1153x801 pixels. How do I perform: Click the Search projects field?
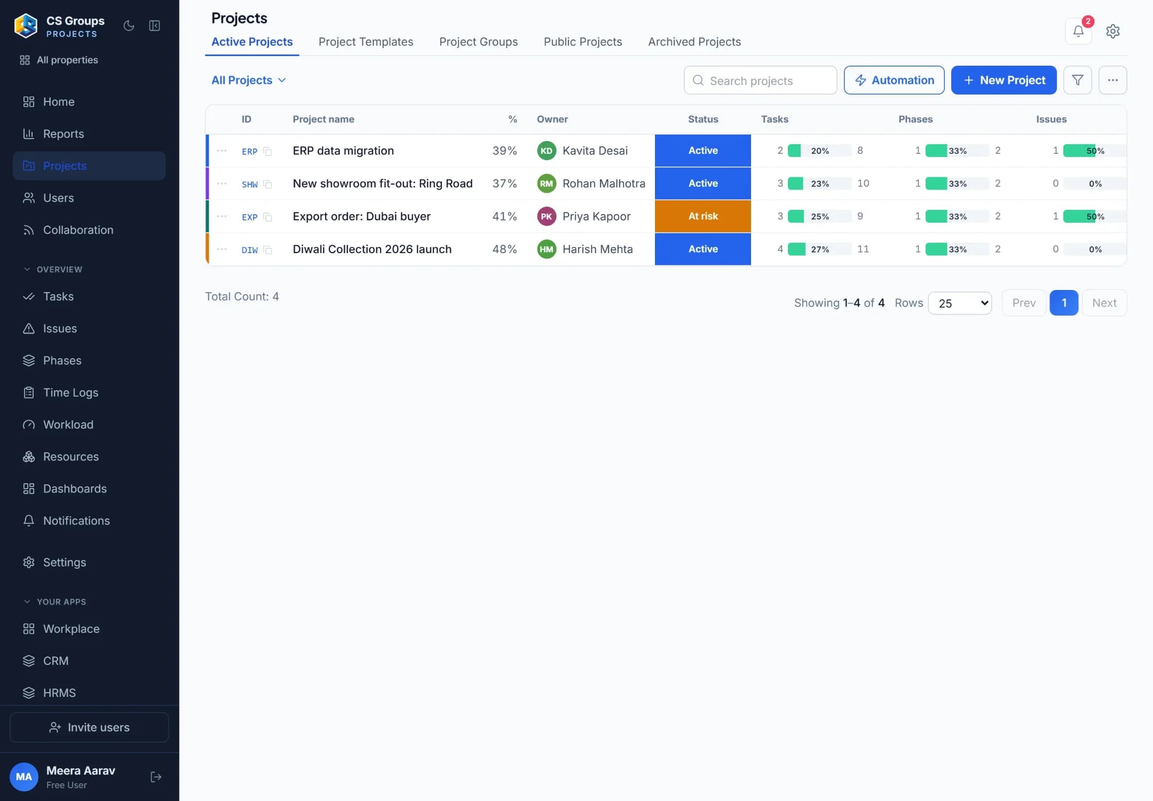[x=760, y=80]
